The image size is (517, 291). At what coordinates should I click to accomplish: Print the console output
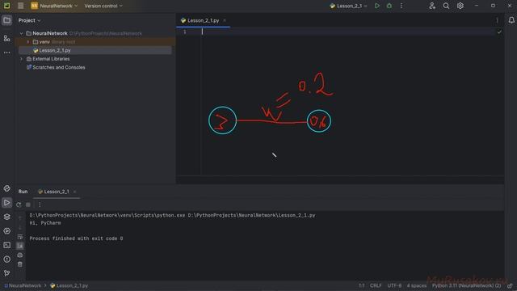(19, 255)
